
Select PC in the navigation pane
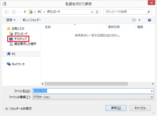coord(21,54)
